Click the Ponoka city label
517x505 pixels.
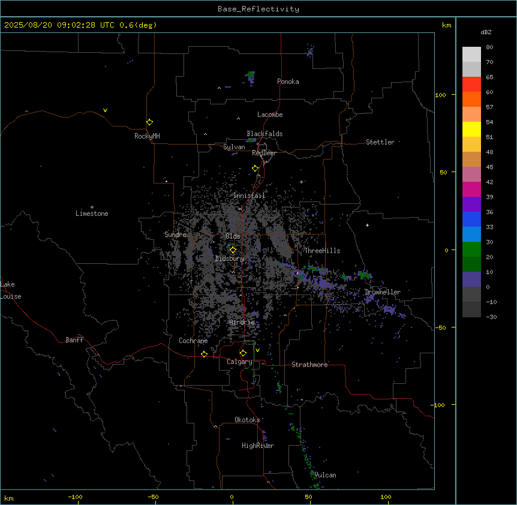coord(288,82)
